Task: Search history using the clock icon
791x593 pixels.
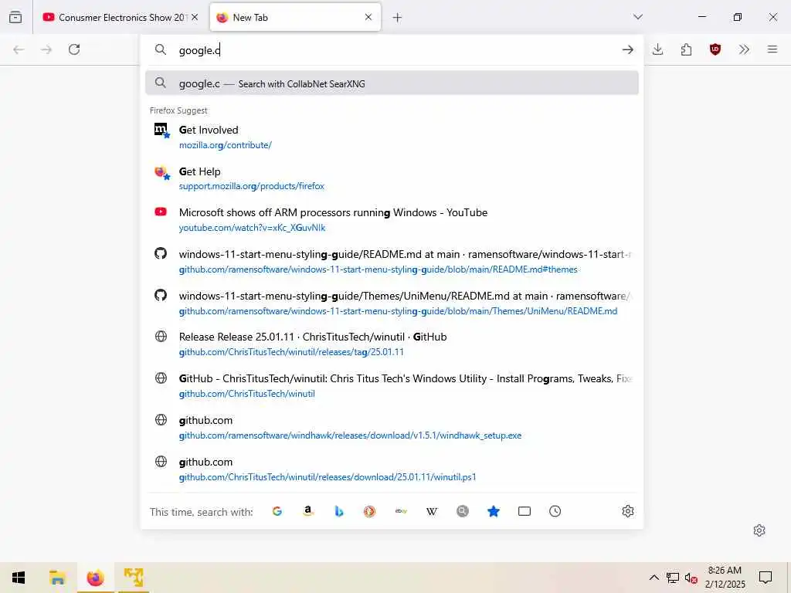Action: pyautogui.click(x=555, y=511)
